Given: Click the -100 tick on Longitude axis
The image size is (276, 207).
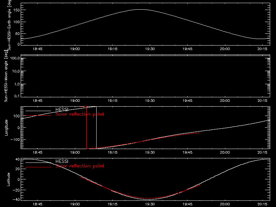Looking at the screenshot, I should [x=15, y=140].
